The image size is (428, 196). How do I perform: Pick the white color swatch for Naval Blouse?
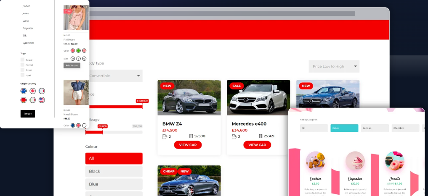pyautogui.click(x=84, y=125)
